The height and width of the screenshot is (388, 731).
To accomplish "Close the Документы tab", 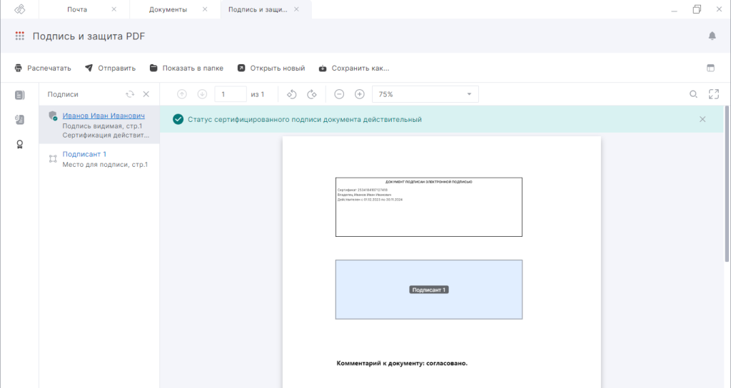I will coord(205,9).
